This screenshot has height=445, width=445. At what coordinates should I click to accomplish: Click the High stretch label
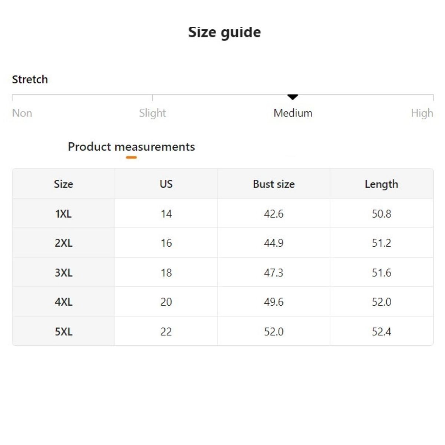pos(422,113)
